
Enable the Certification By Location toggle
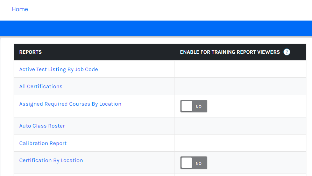194,163
